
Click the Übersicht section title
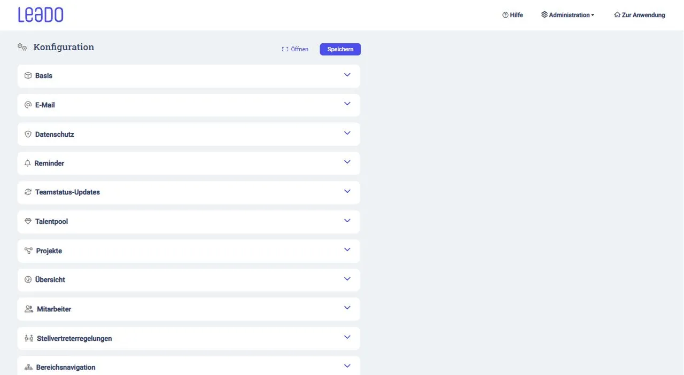pos(50,280)
